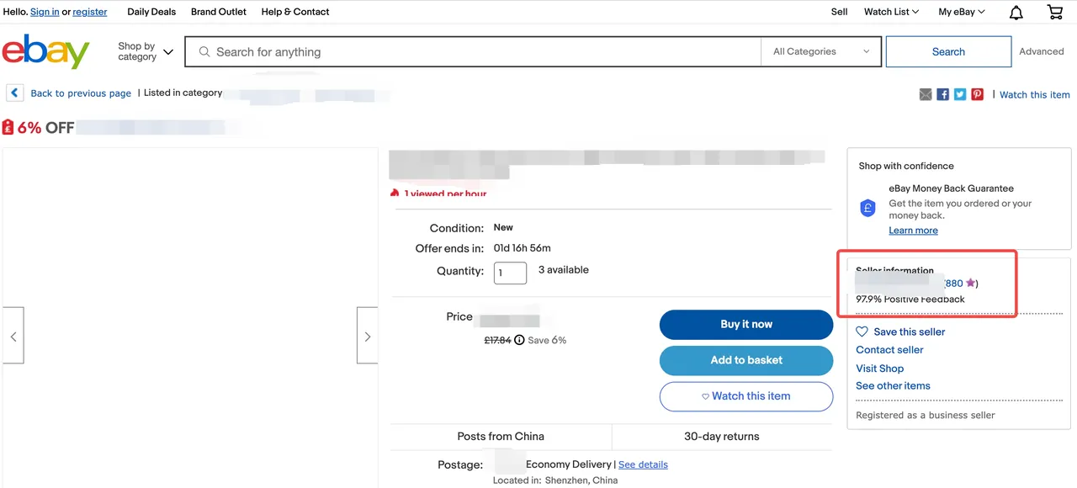Show the previous product image
1077x488 pixels.
pyautogui.click(x=13, y=336)
